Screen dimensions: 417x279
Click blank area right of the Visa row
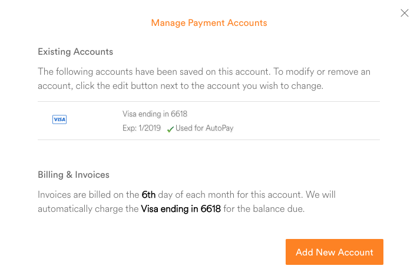coord(306,121)
